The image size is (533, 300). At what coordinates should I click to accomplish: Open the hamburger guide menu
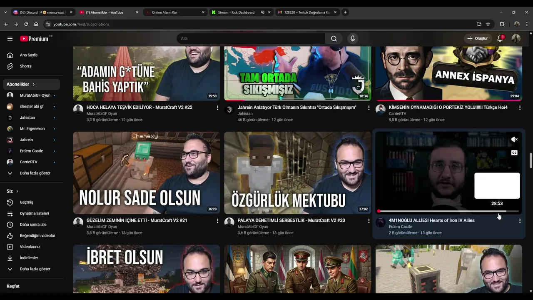point(10,39)
